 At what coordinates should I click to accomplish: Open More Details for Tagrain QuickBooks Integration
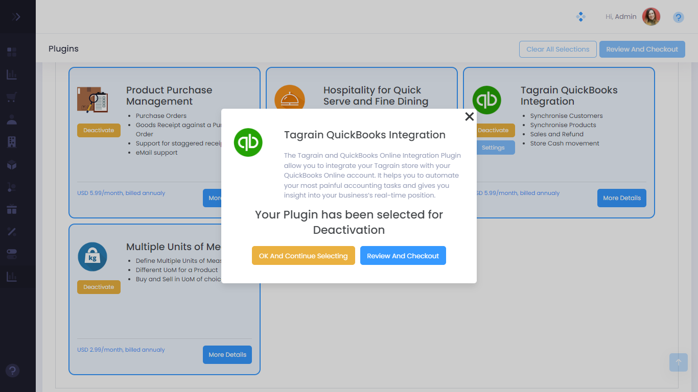point(621,198)
